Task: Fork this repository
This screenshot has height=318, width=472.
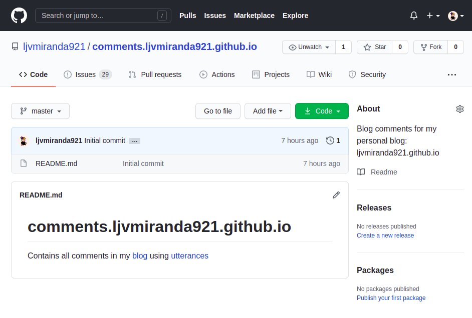Action: click(x=431, y=47)
